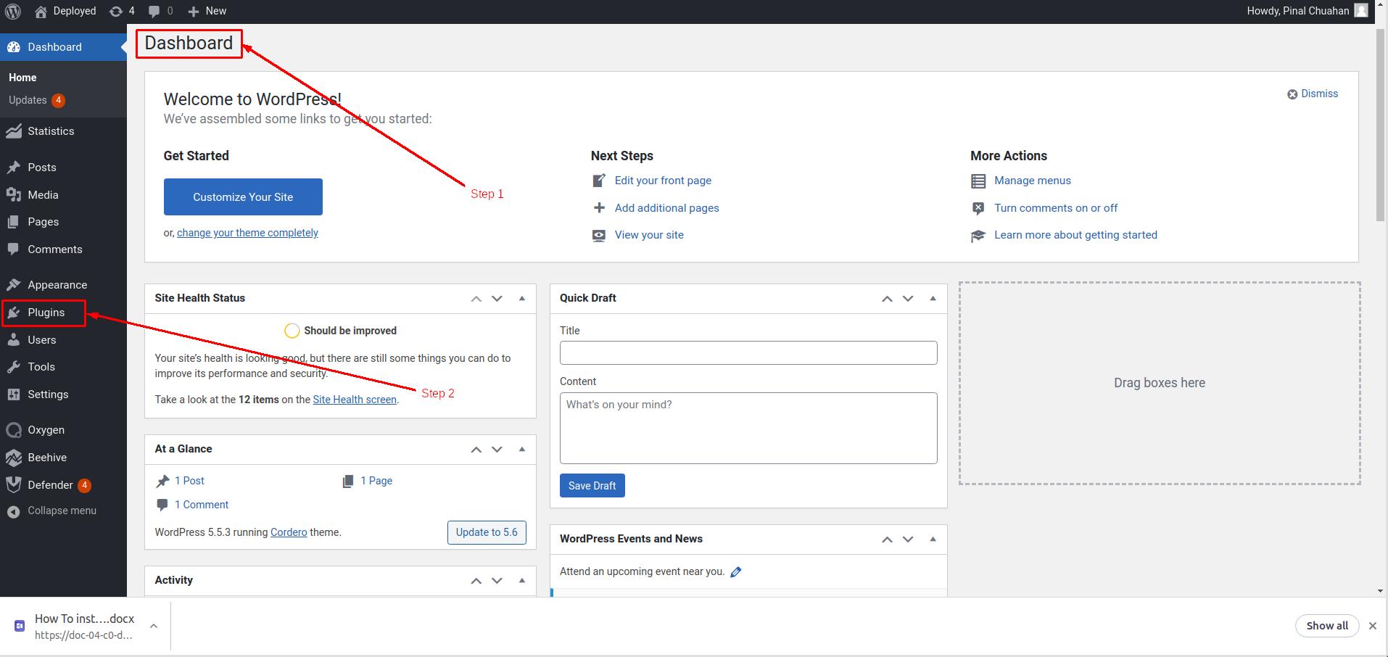This screenshot has height=657, width=1388.
Task: Open Statistics in the sidebar
Action: [x=63, y=131]
